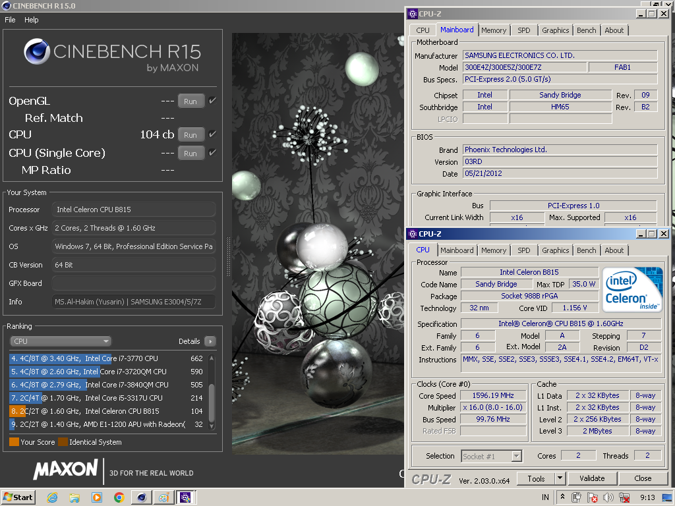Click the ranking list scrollbar thumb
This screenshot has height=506, width=675.
point(212,403)
